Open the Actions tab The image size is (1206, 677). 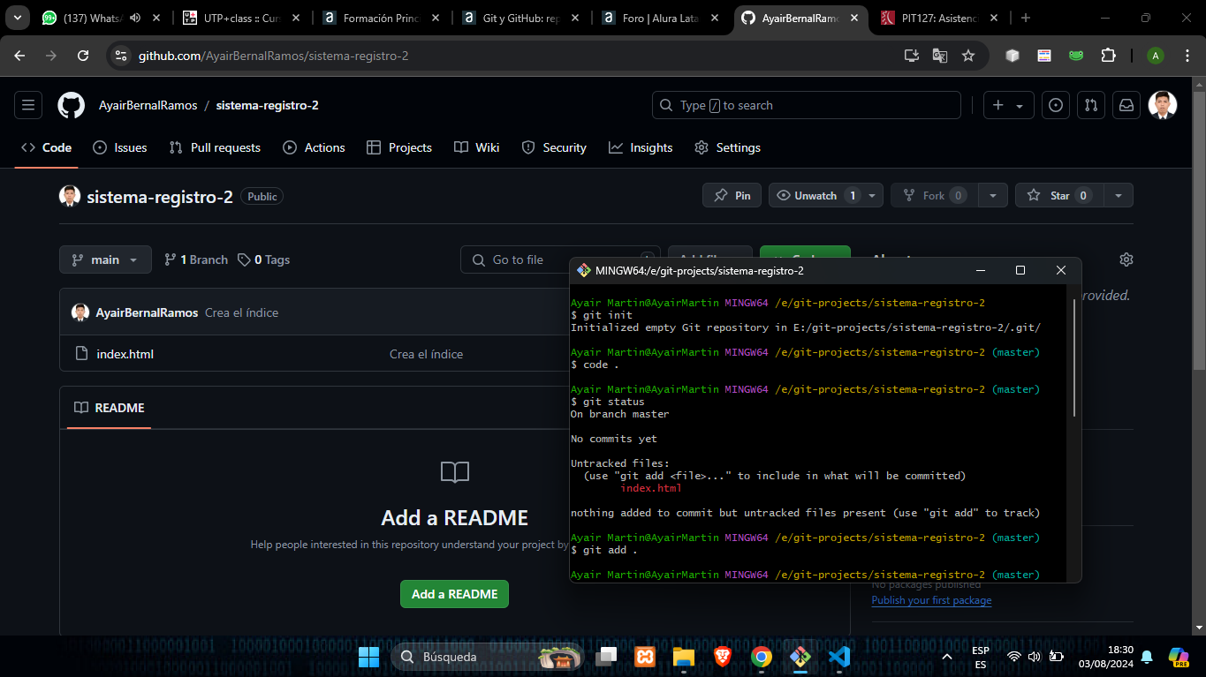(x=314, y=147)
